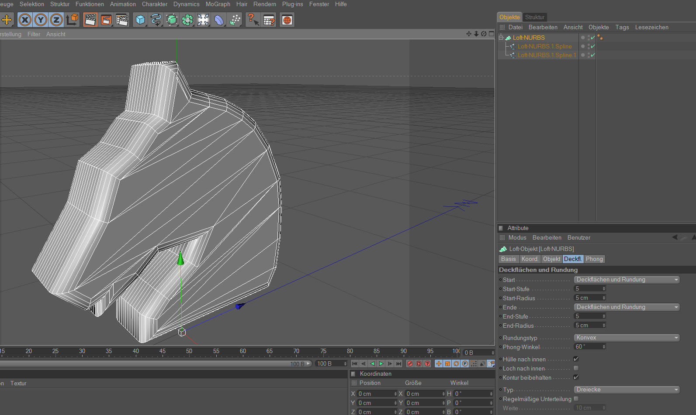Play animation forward in timeline

381,364
